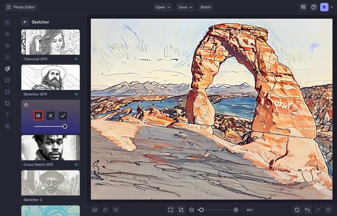Viewport: 337px width, 216px height.
Task: Open the Photo Editor hamburger menu
Action: pos(9,7)
